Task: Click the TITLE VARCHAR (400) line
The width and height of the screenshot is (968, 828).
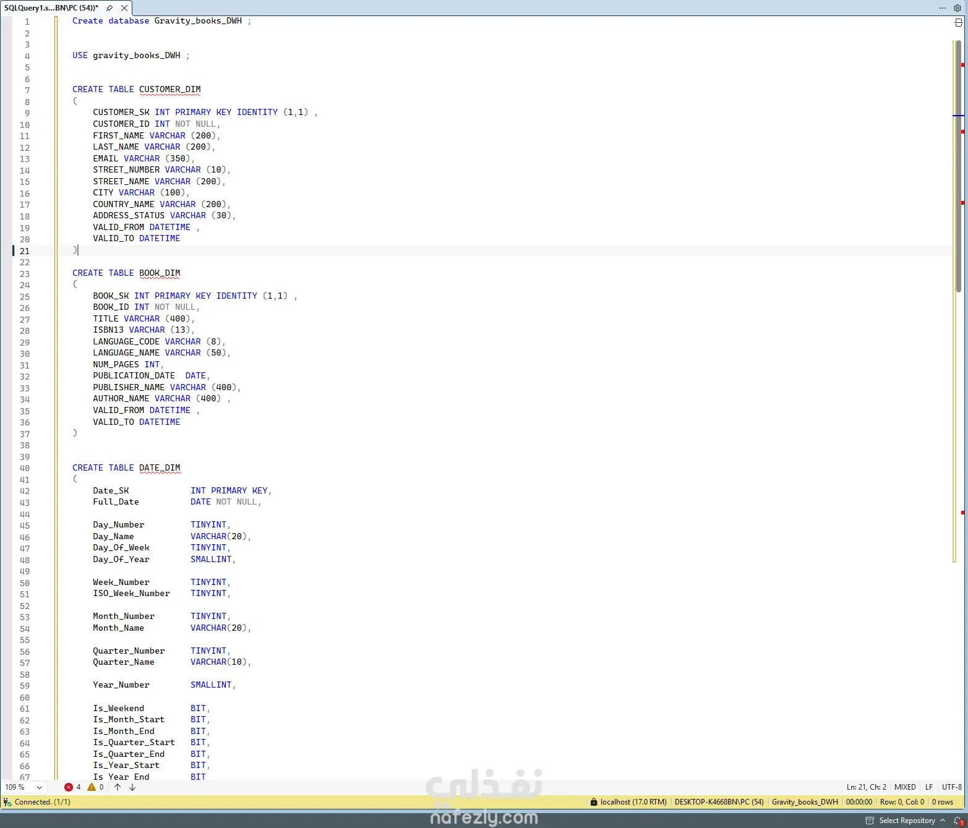Action: (x=143, y=319)
